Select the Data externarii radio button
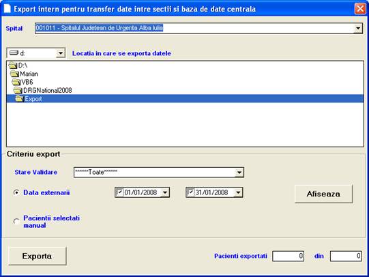The image size is (369, 277). click(x=16, y=192)
